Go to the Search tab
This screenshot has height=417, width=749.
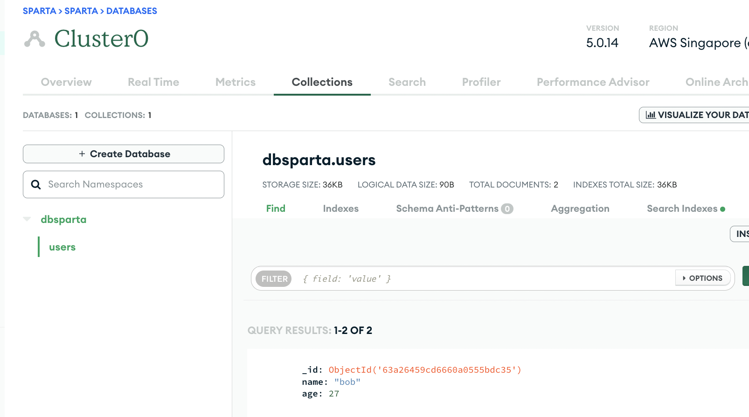[x=407, y=82]
